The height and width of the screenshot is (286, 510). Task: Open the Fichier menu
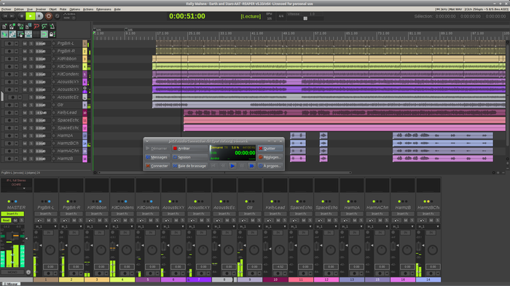point(6,9)
